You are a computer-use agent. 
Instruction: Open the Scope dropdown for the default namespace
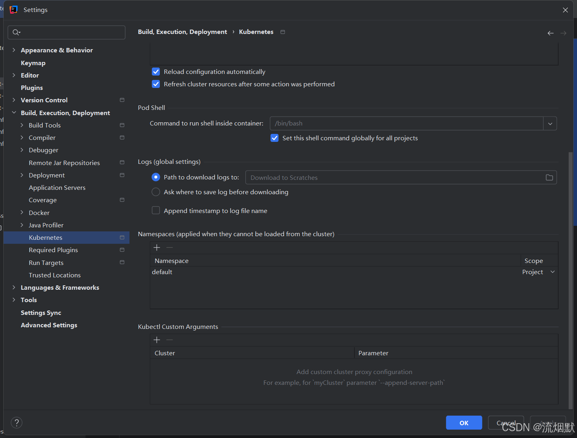(x=553, y=272)
